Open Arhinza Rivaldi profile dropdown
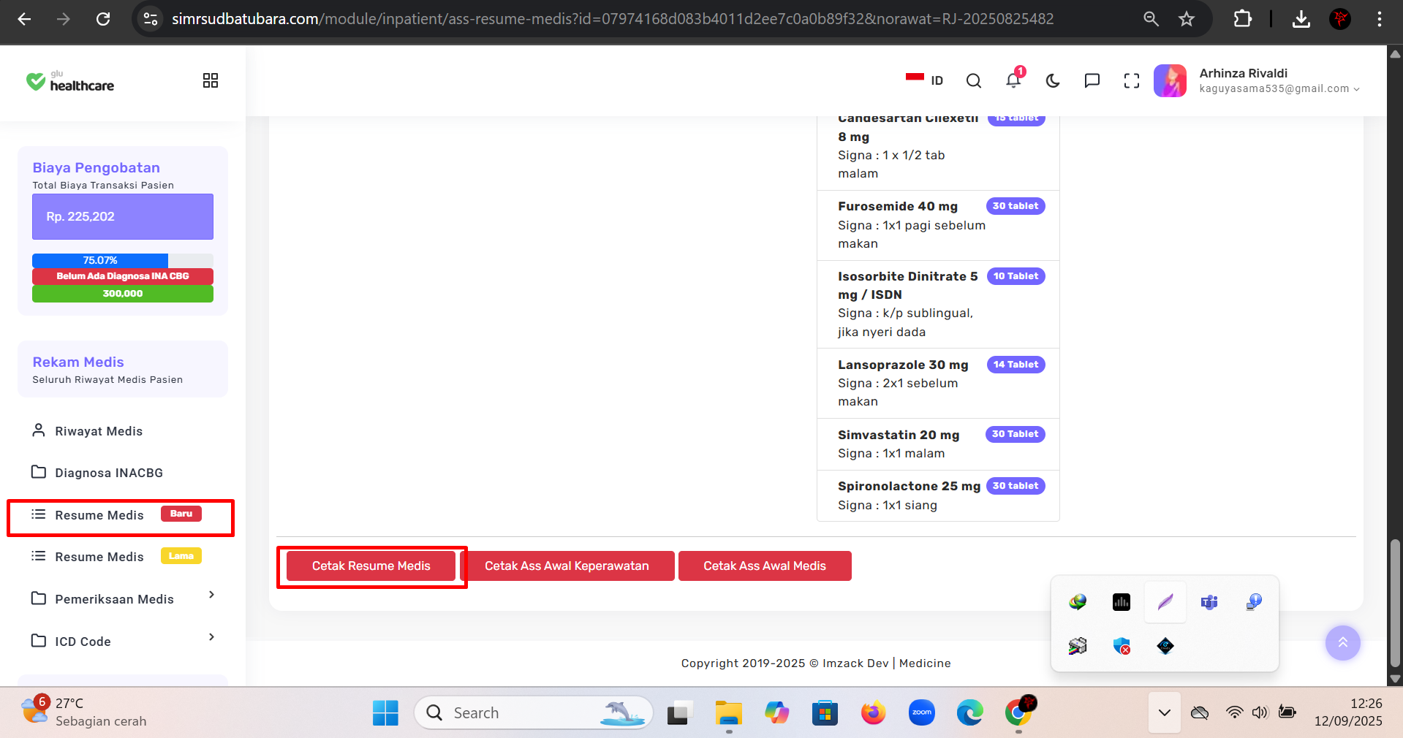Screen dimensions: 1403x738 click(1279, 80)
